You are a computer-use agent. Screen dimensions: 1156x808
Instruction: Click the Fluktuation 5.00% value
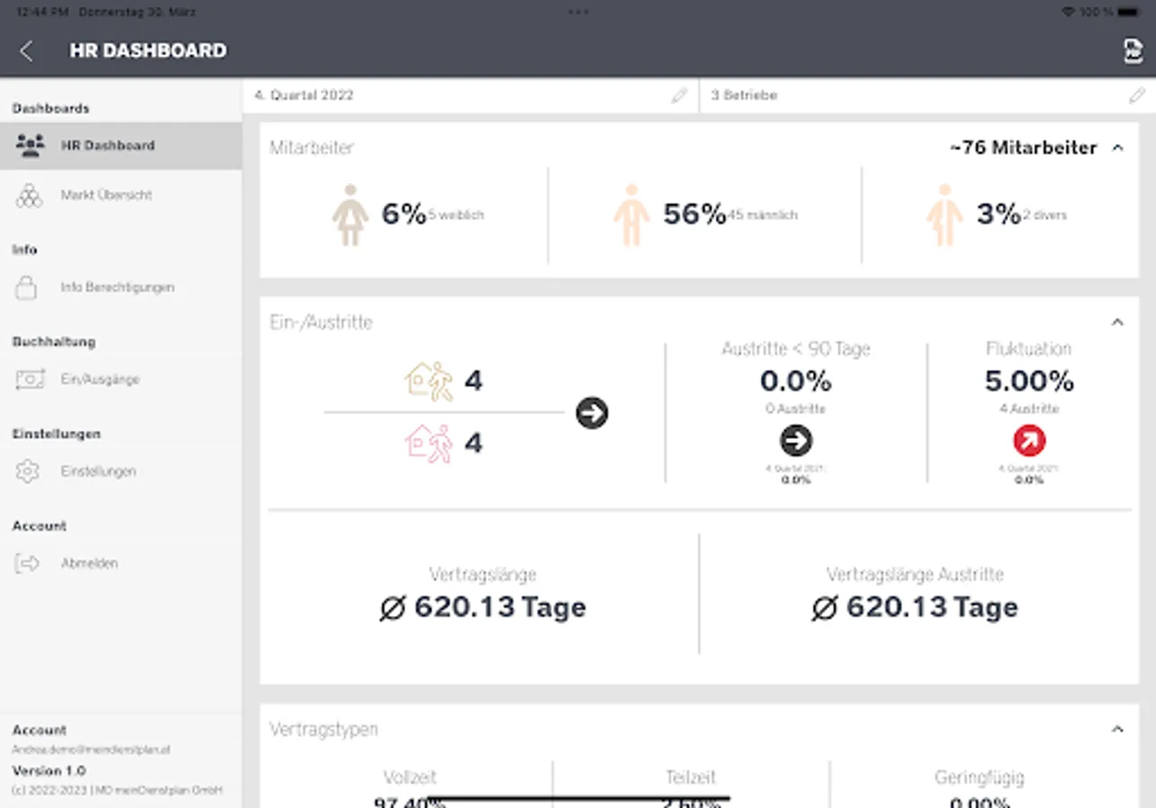1029,381
